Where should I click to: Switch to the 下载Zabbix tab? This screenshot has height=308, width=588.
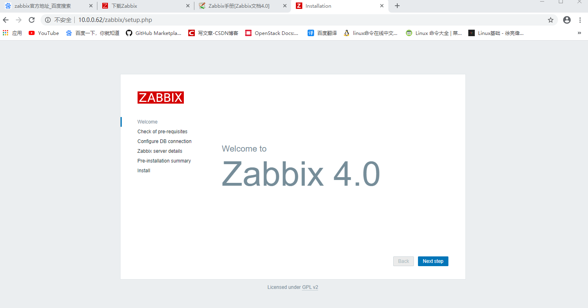coord(145,6)
